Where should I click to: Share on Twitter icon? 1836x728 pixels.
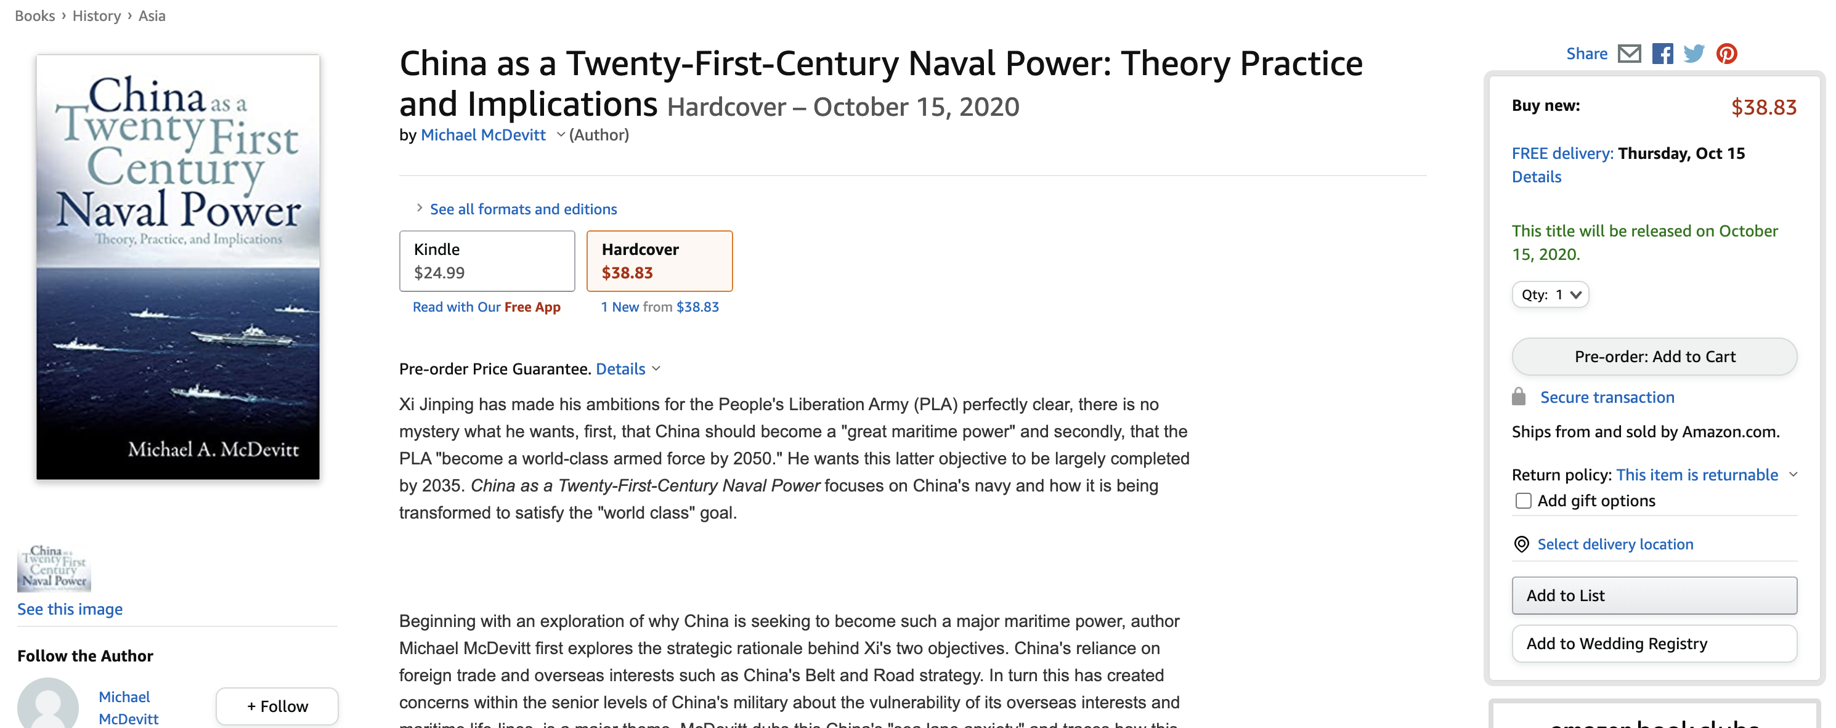point(1694,54)
